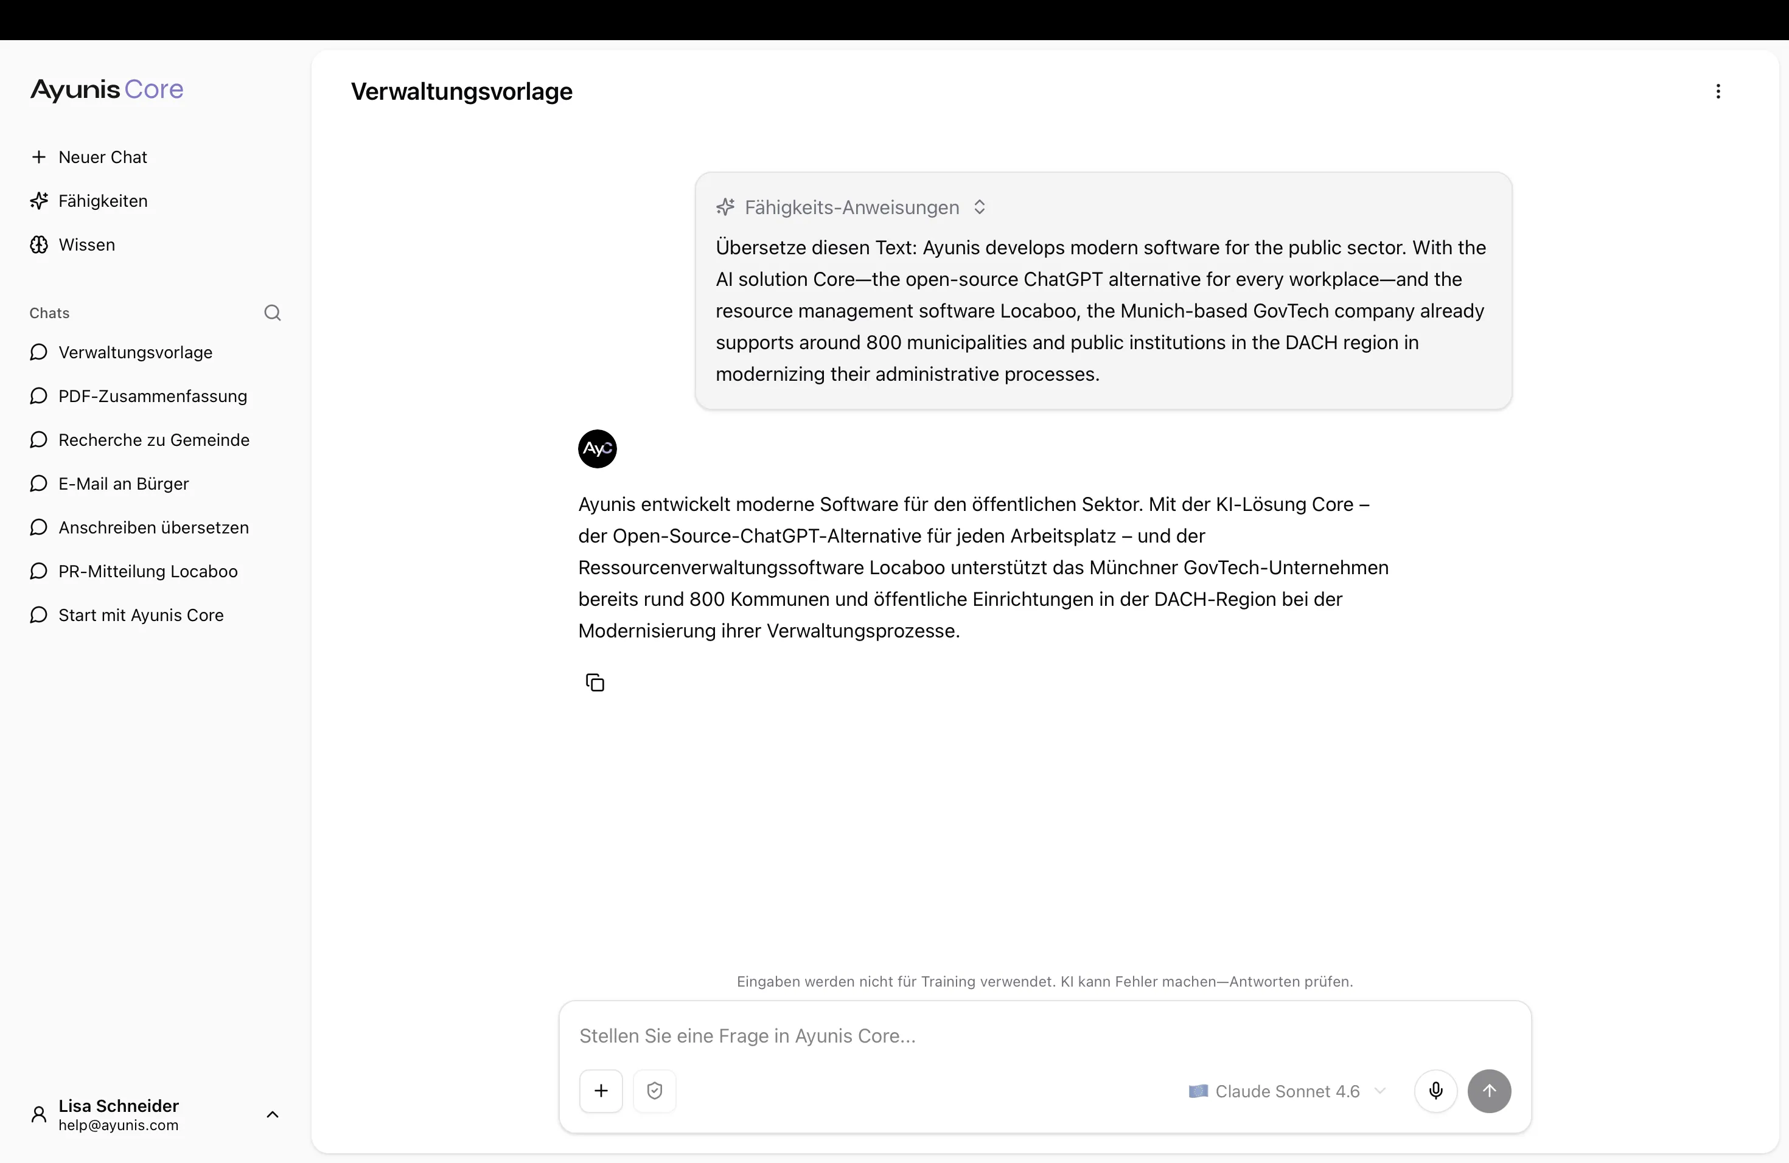The image size is (1789, 1163).
Task: Select the Anschreiben übersetzen chat
Action: [x=153, y=527]
